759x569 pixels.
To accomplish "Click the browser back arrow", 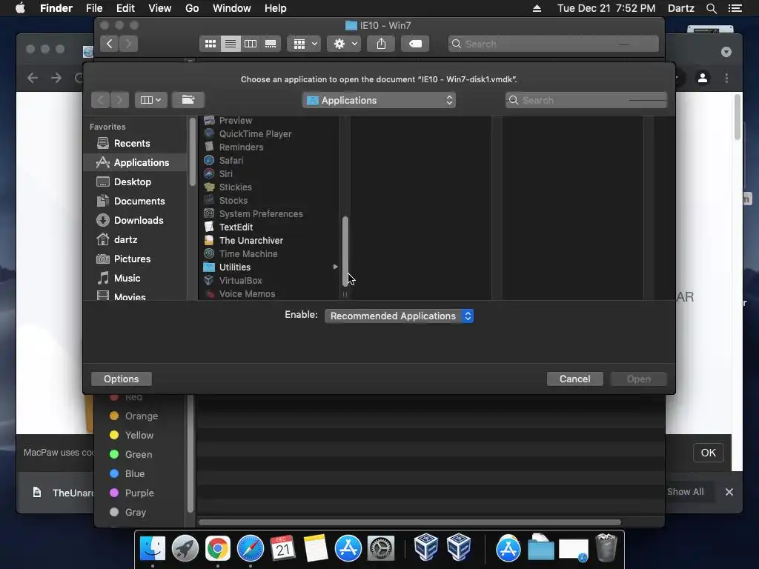I will pyautogui.click(x=33, y=78).
